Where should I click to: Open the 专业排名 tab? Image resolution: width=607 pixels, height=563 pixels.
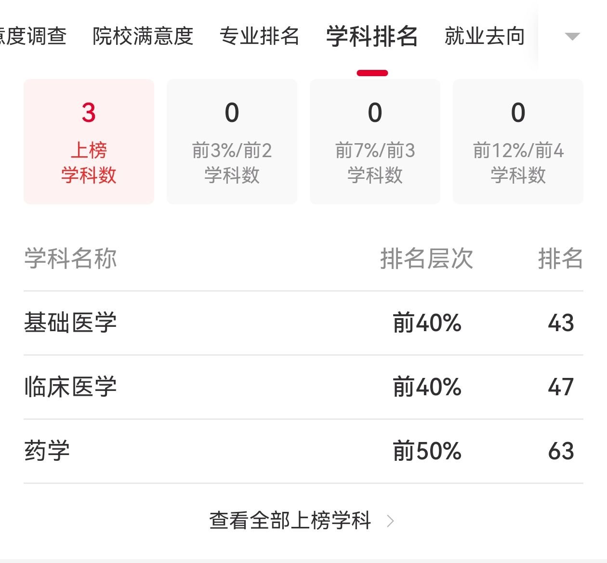259,37
